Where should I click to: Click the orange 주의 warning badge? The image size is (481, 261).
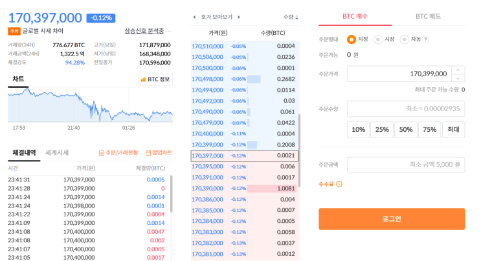point(14,31)
